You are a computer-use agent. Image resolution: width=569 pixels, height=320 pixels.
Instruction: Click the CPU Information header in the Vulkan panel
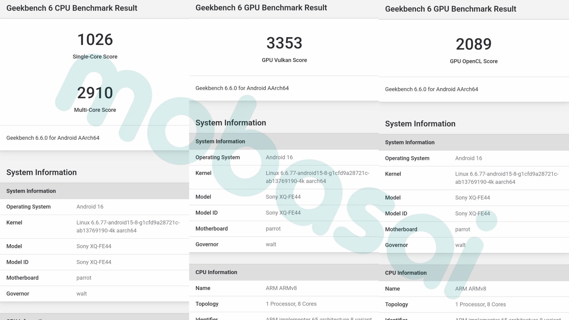(216, 272)
